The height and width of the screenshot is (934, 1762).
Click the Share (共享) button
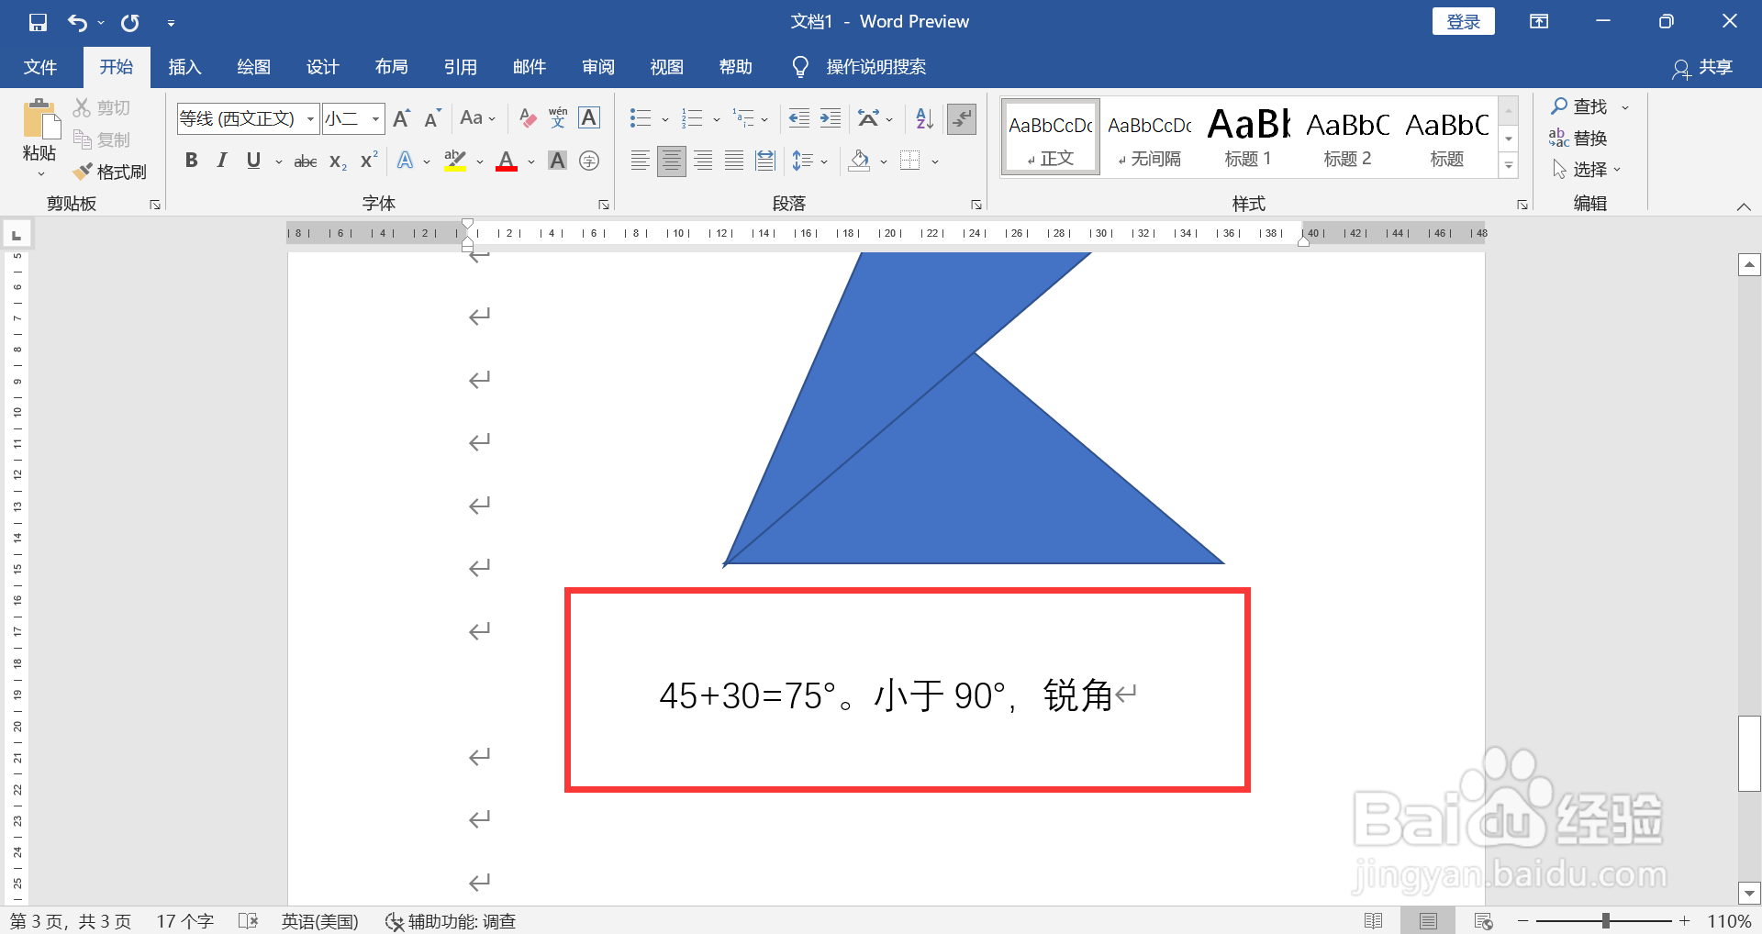tap(1702, 68)
